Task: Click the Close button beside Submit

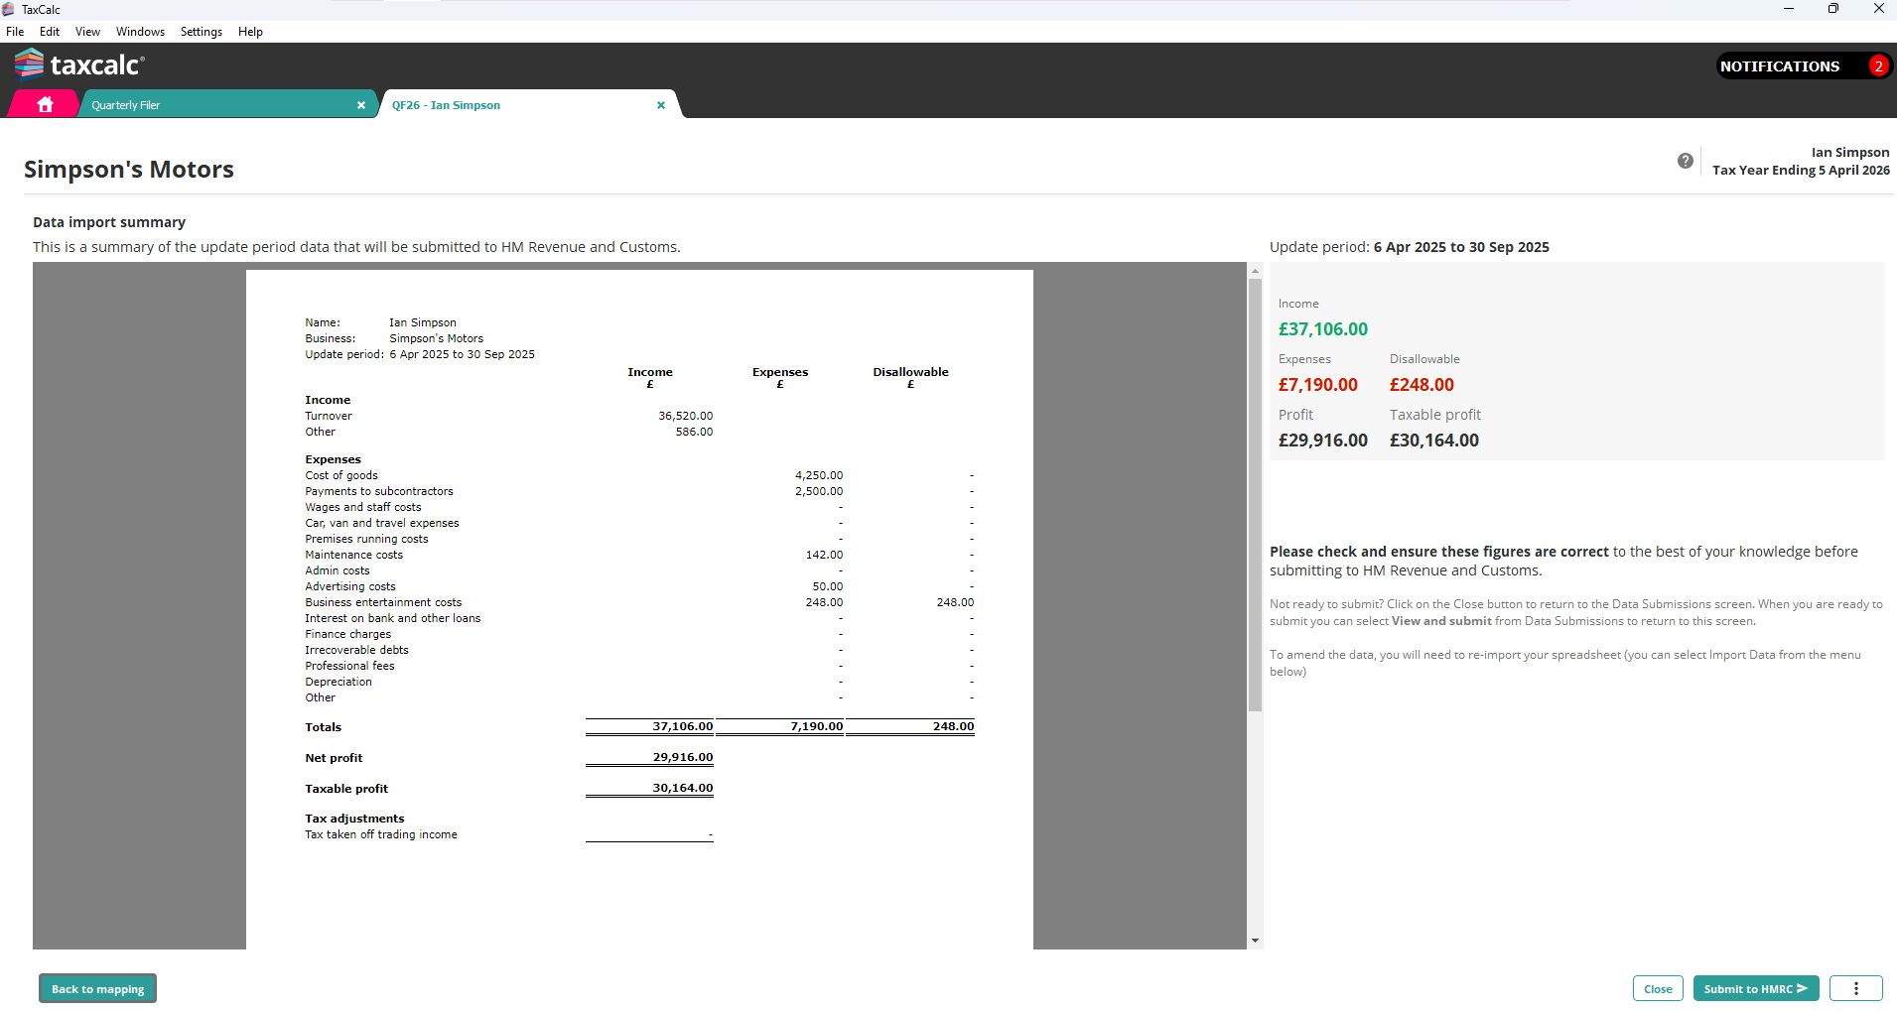Action: (x=1658, y=988)
